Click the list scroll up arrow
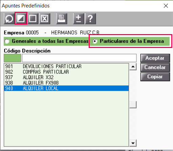Viewport: 173px width, 151px height. 133,67
